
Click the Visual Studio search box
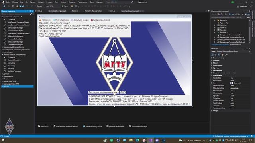(x=120, y=2)
